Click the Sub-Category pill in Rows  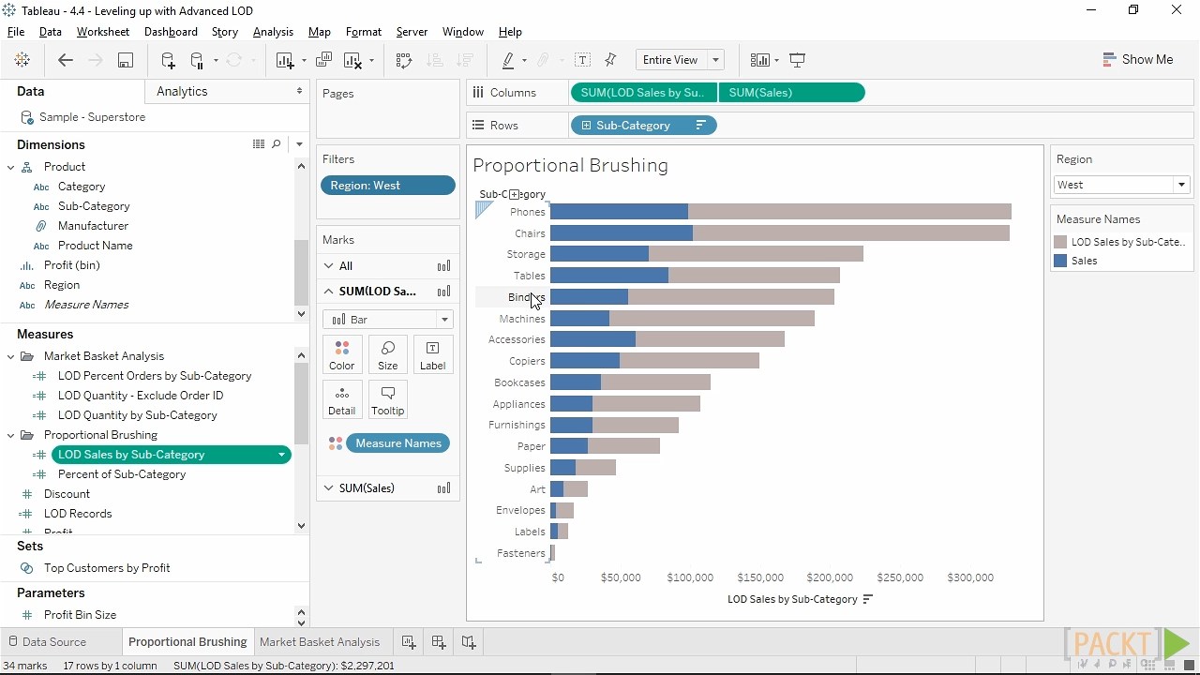point(643,126)
